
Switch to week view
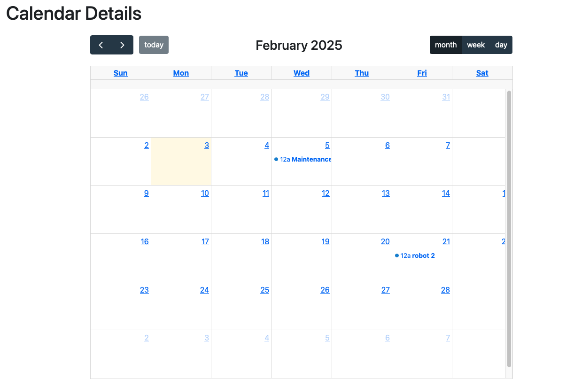pos(476,45)
